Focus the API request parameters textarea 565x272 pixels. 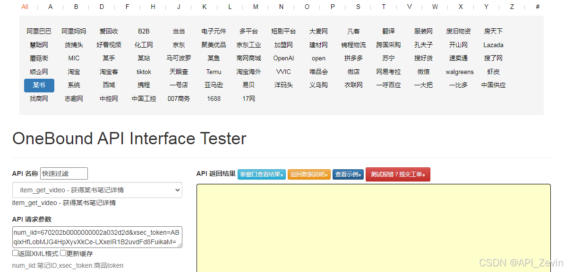[x=97, y=237]
